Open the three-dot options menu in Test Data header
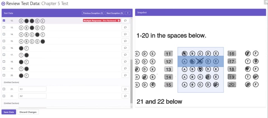Viewport: 268px width, 118px height. (x=128, y=13)
